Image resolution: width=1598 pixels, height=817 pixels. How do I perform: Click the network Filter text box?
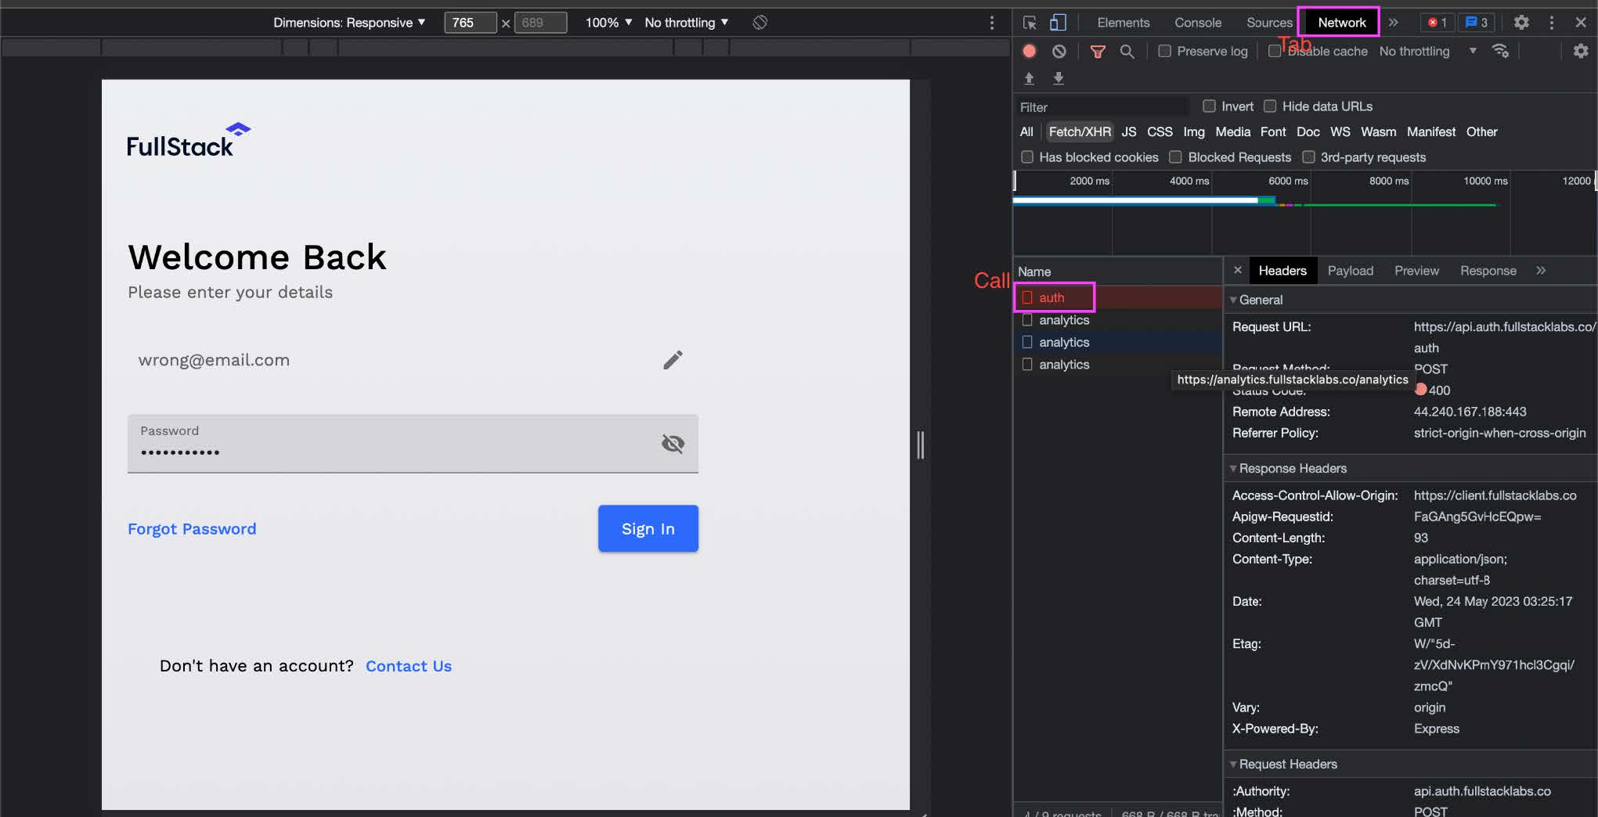[x=1102, y=106]
